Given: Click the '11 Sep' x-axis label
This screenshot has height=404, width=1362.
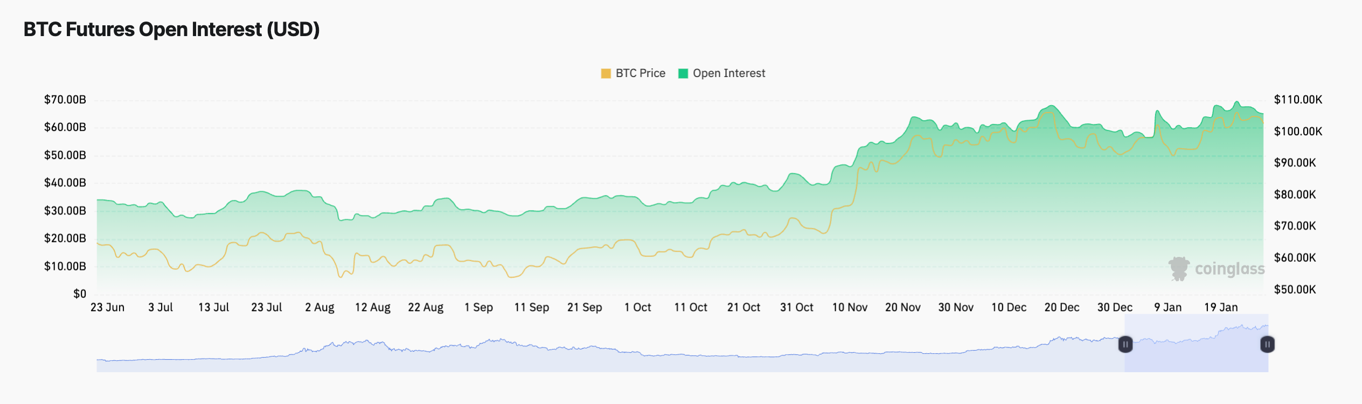Looking at the screenshot, I should pyautogui.click(x=531, y=308).
